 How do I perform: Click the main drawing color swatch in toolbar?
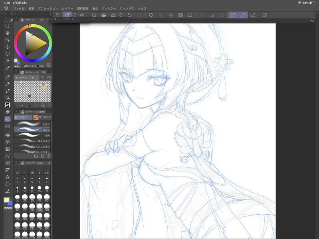pyautogui.click(x=6, y=200)
